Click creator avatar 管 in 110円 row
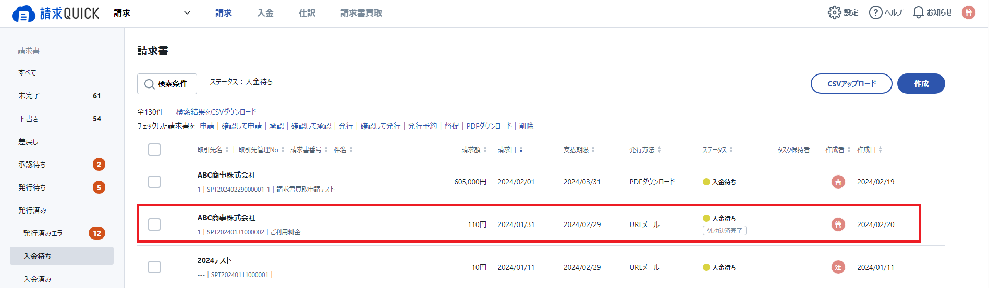 pyautogui.click(x=838, y=224)
